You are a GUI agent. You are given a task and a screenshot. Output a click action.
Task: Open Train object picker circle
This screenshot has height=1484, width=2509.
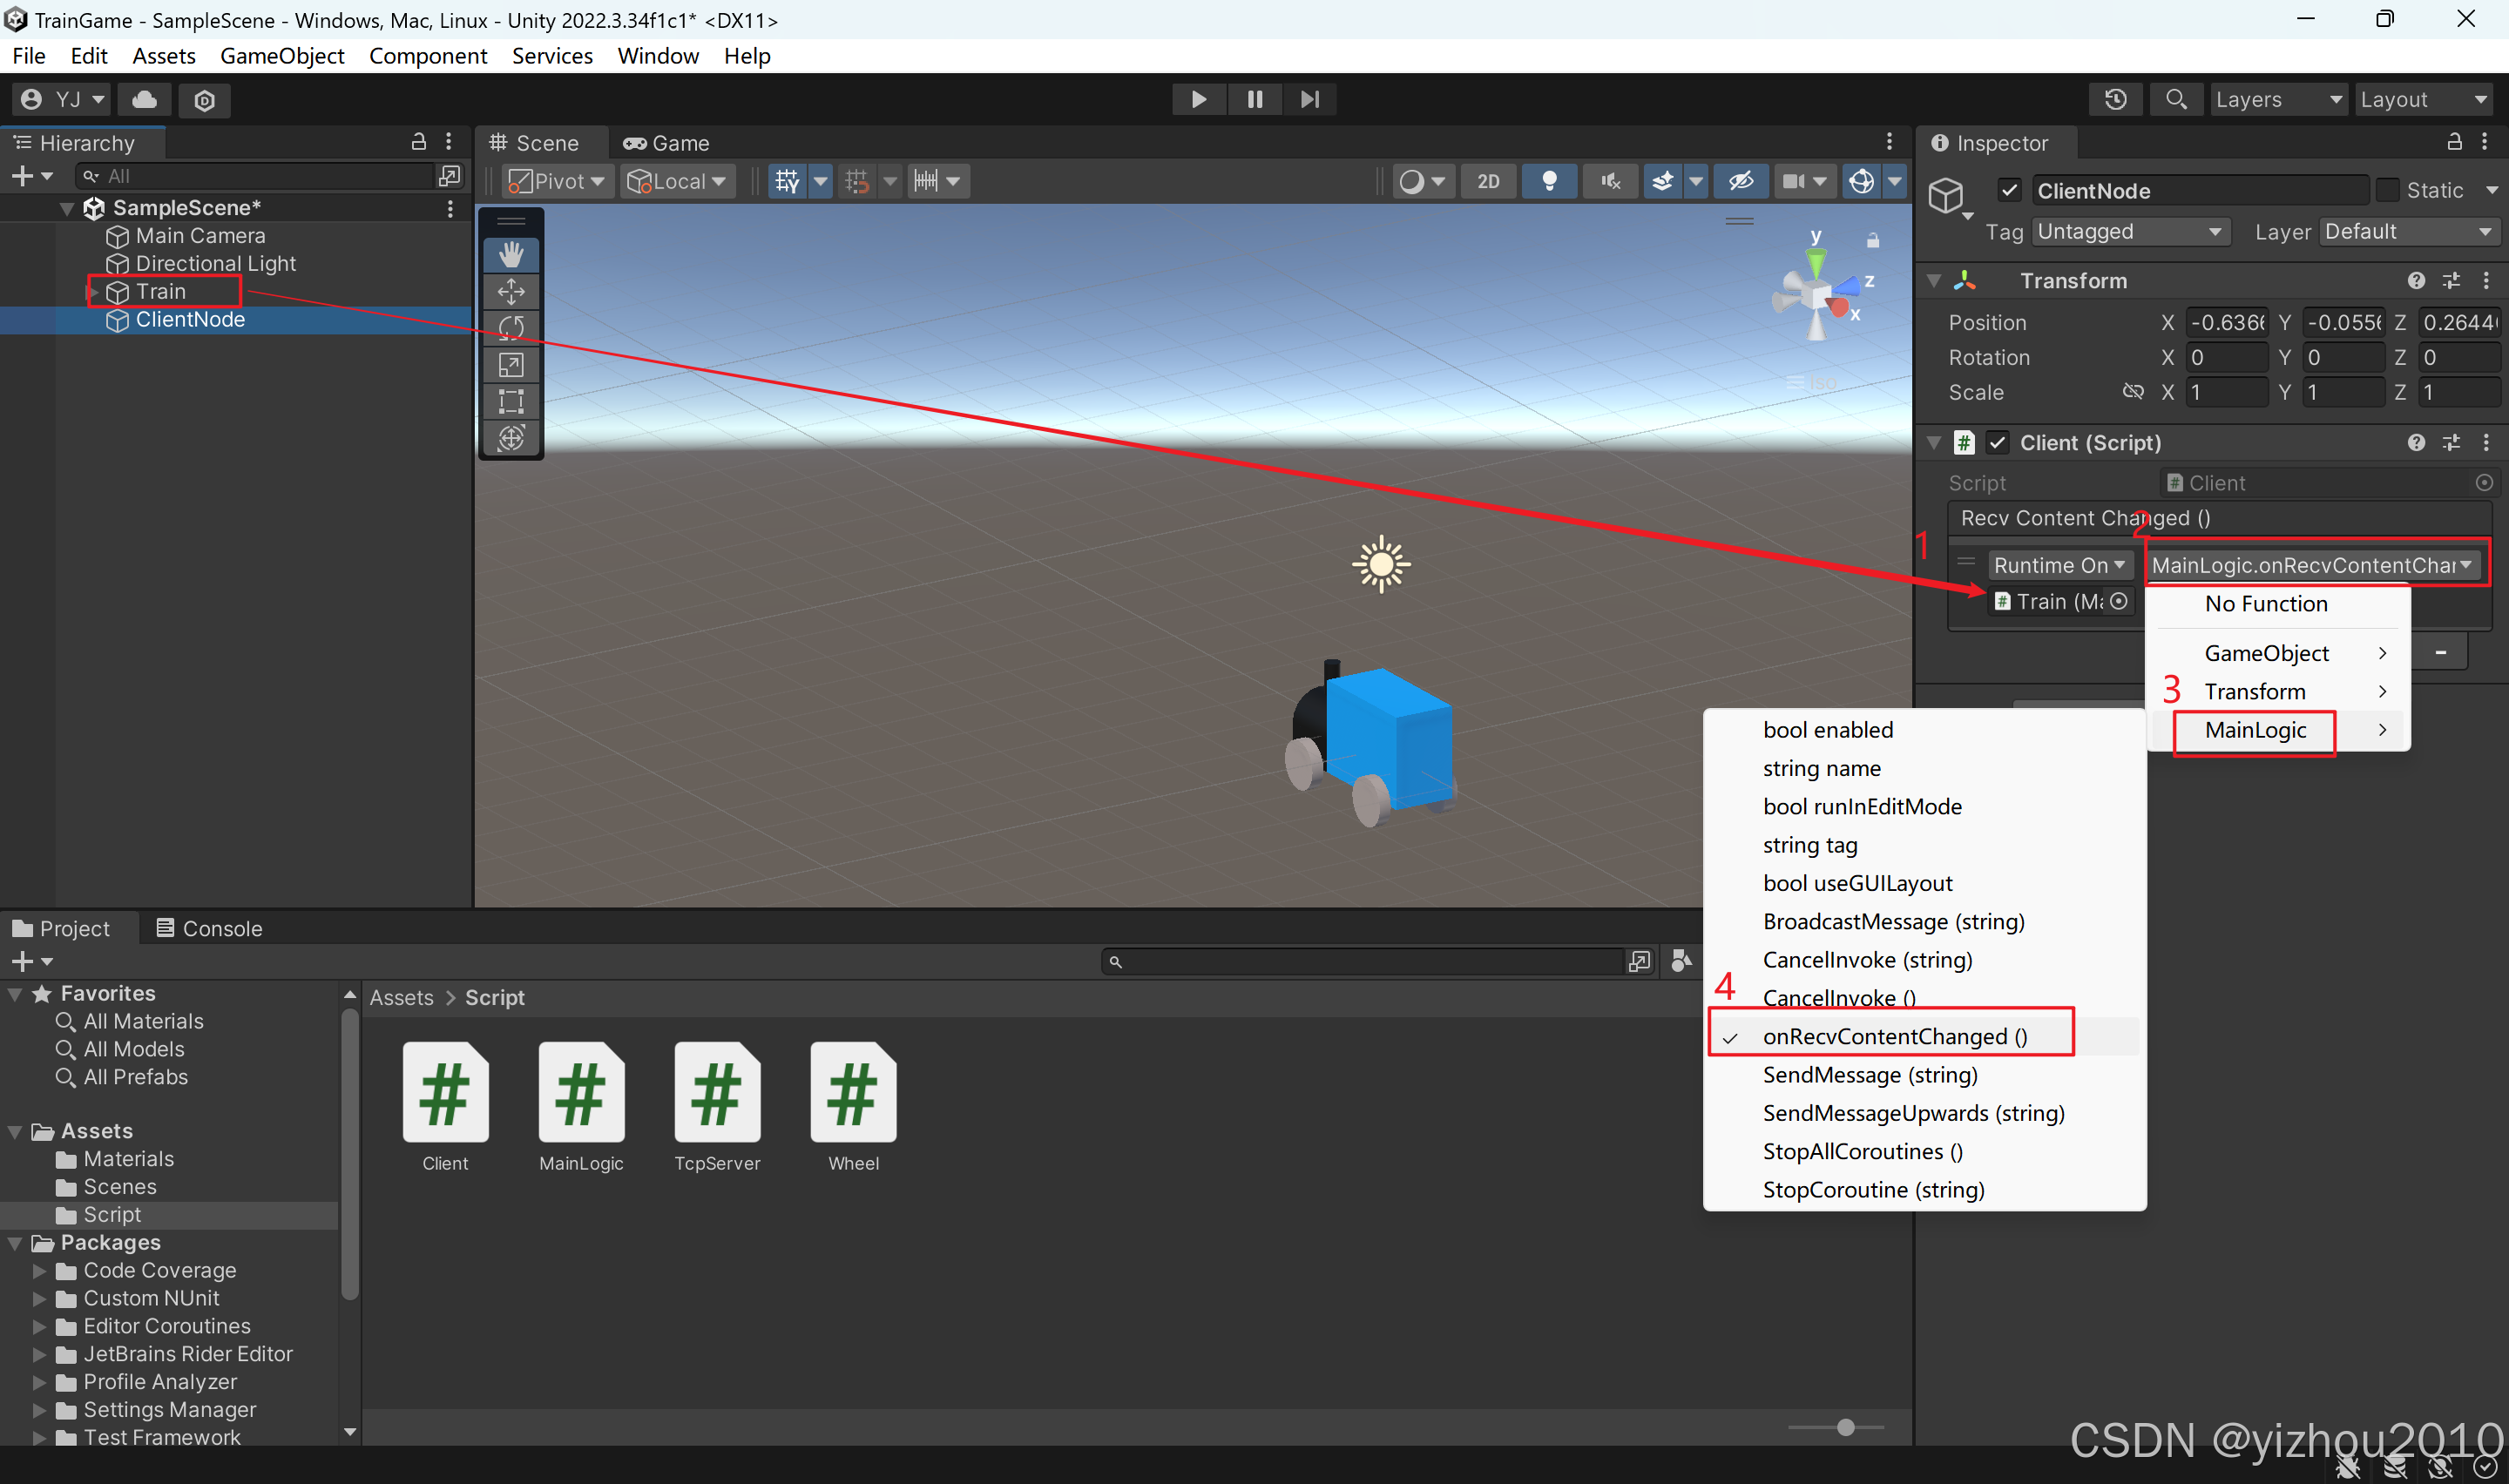click(x=2118, y=601)
